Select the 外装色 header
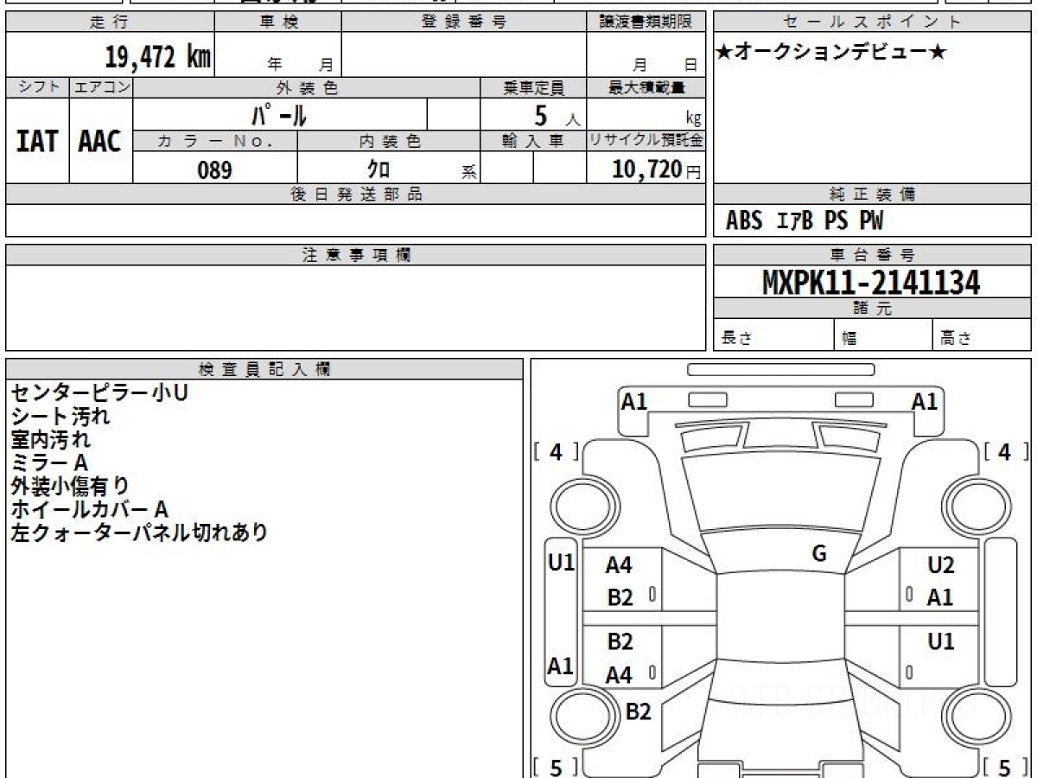1037x778 pixels. [x=307, y=87]
